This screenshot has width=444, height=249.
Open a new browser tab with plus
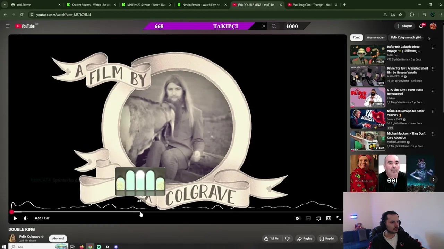pyautogui.click(x=344, y=5)
